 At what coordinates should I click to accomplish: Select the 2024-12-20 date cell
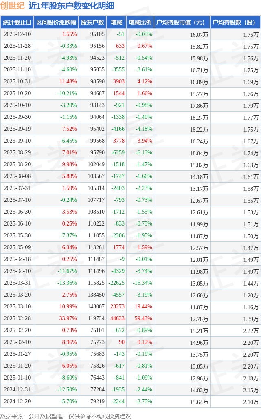[x=17, y=402]
